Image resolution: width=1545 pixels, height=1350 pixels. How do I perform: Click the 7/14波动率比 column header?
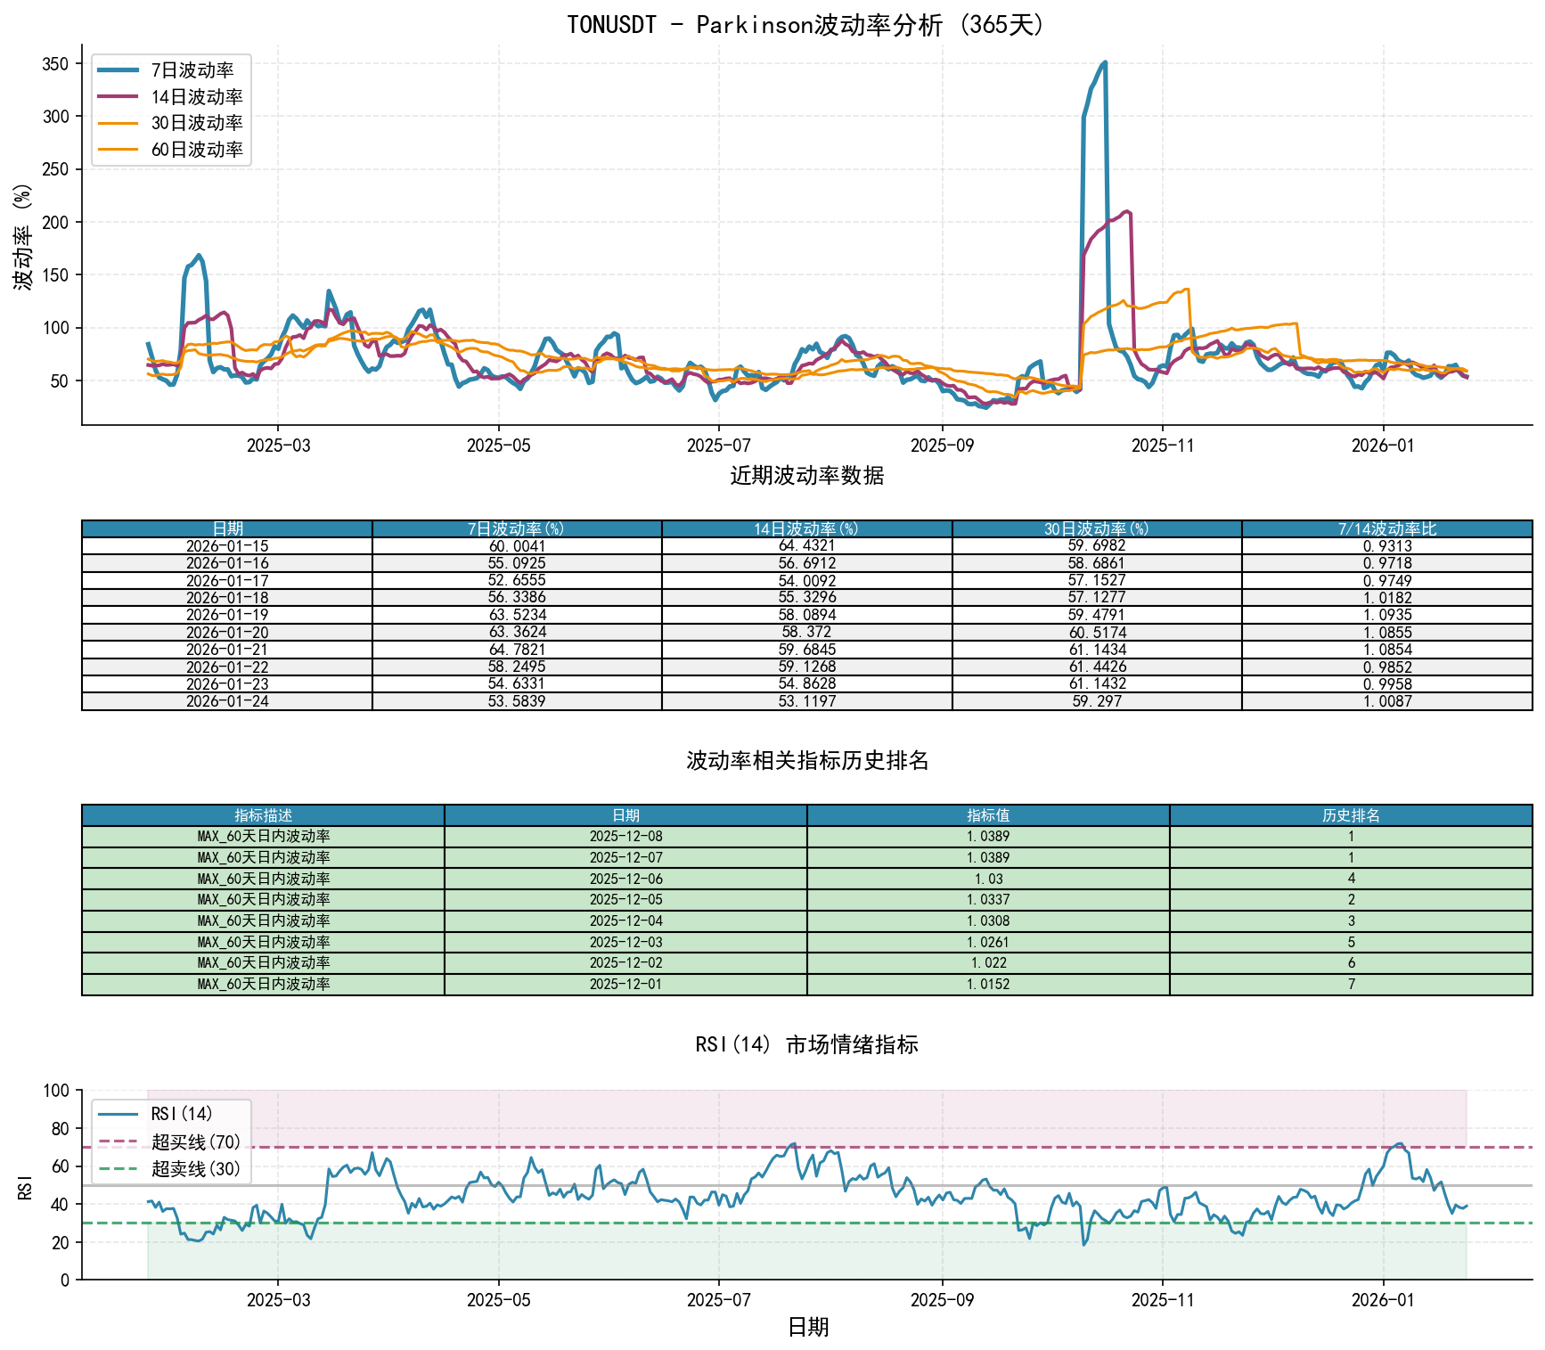(1386, 529)
